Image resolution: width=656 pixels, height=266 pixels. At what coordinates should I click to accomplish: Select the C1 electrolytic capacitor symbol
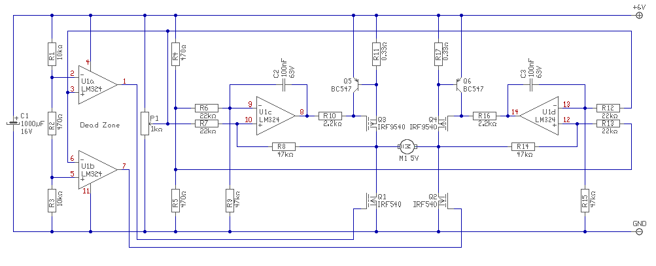tap(13, 123)
